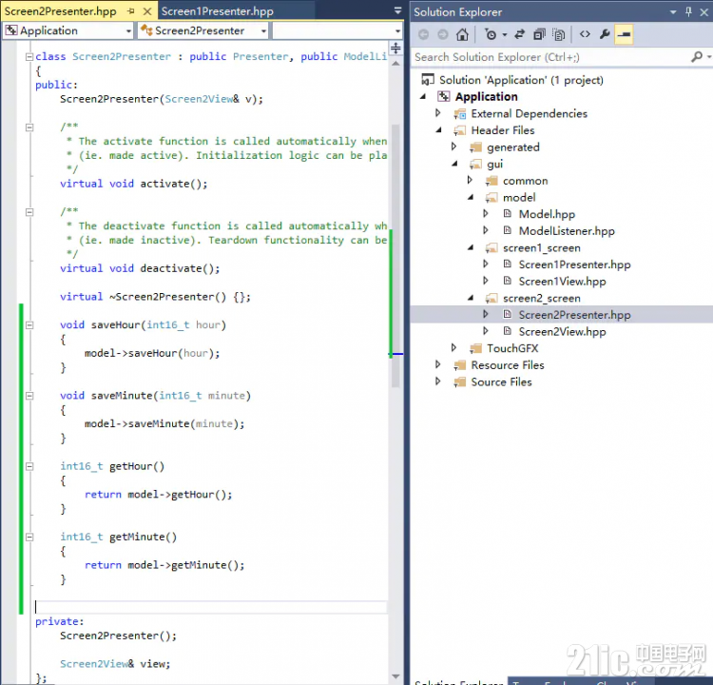
Task: Toggle the Show All Files icon
Action: coord(558,34)
